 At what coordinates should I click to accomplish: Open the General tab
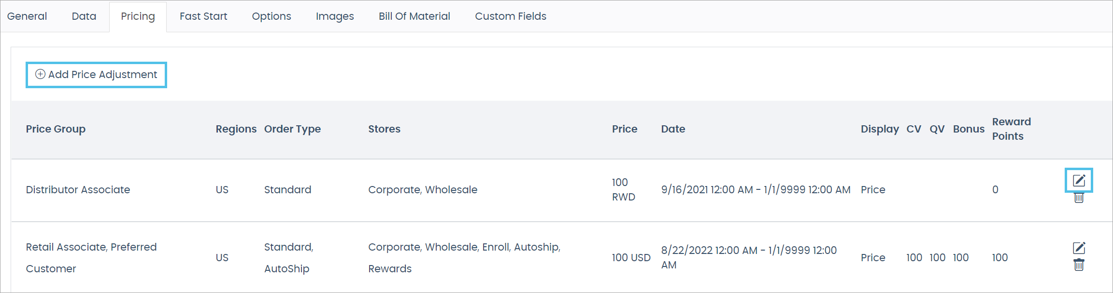[27, 16]
